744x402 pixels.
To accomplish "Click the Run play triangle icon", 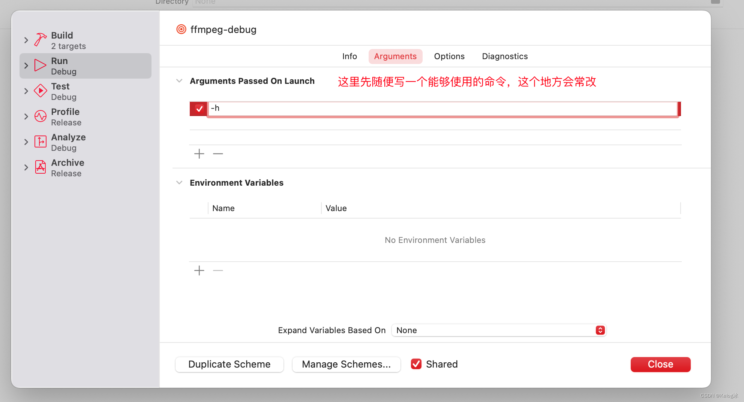I will coord(40,65).
